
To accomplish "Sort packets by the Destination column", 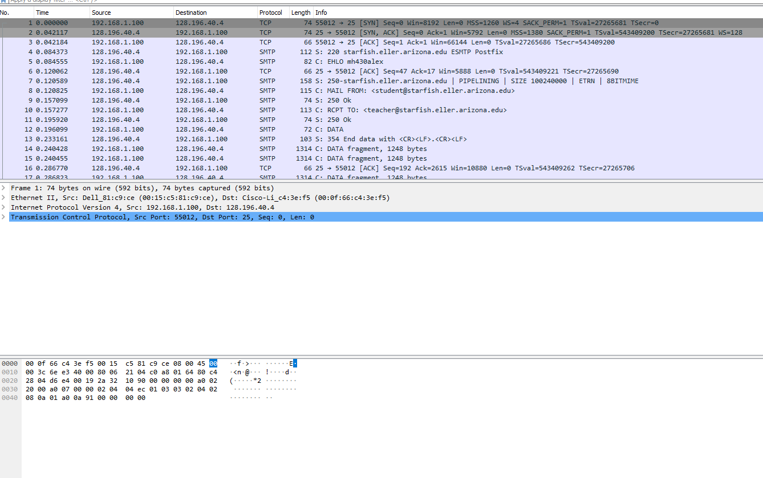I will point(191,12).
